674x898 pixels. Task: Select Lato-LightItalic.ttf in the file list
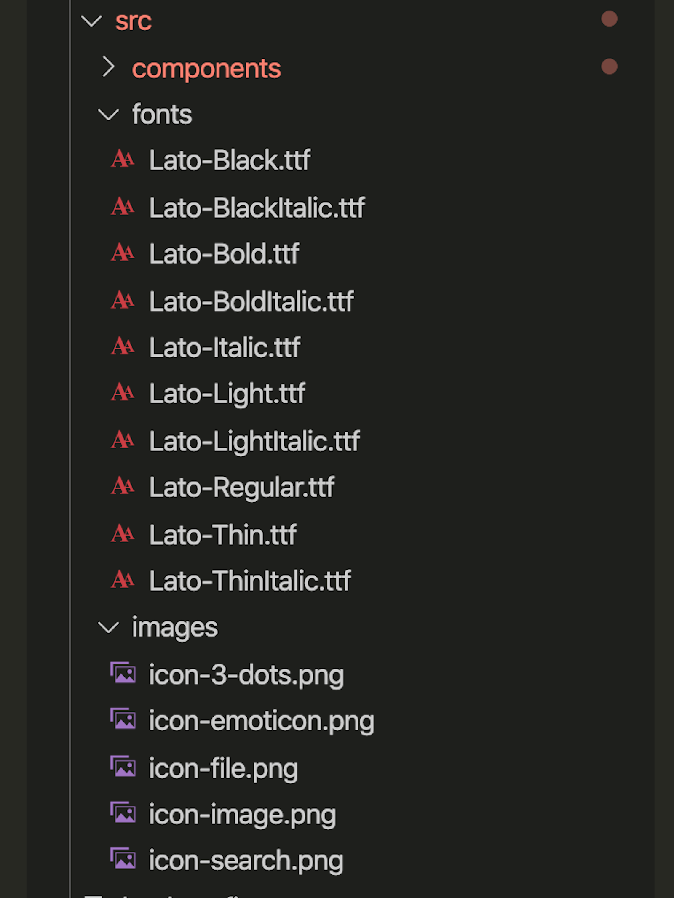(x=254, y=441)
